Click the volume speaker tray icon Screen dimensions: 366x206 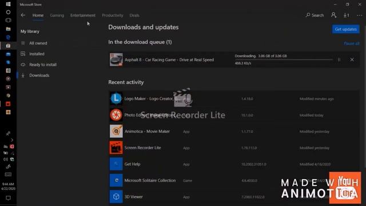point(5,159)
